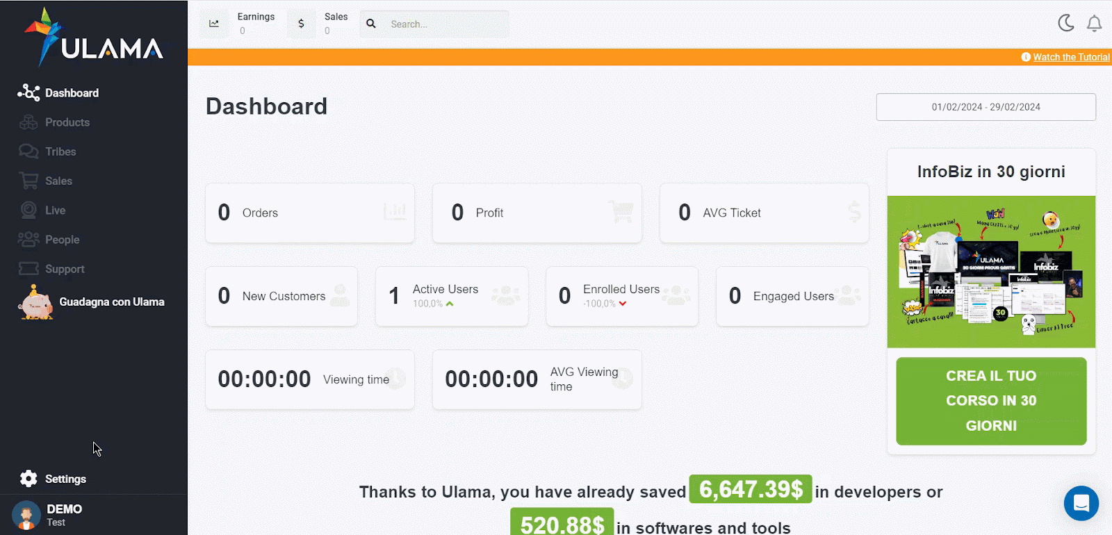Click the Earnings header label
The height and width of the screenshot is (535, 1112).
point(256,17)
